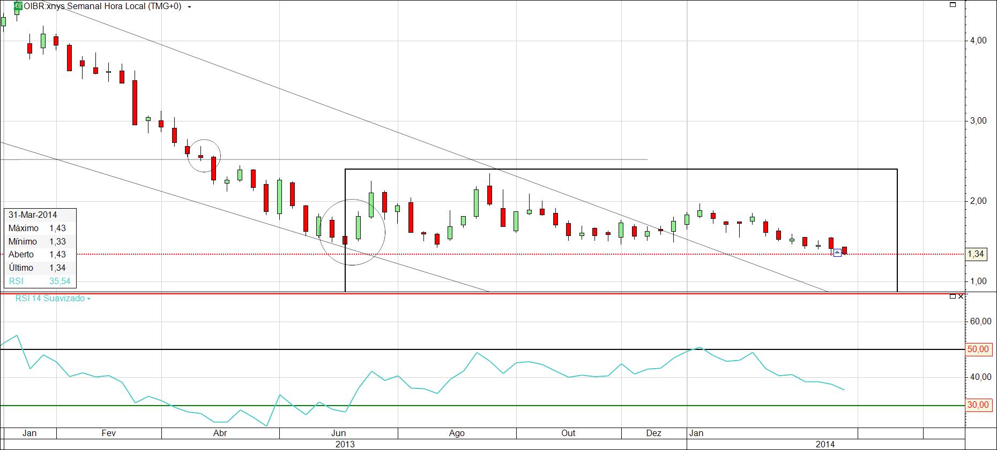Click the 40,00 RSI axis label
Screen dimensions: 997x450
[x=980, y=377]
